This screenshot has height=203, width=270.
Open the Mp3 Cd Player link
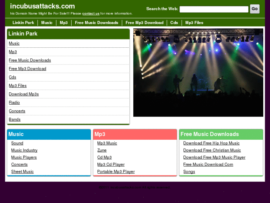(x=111, y=165)
